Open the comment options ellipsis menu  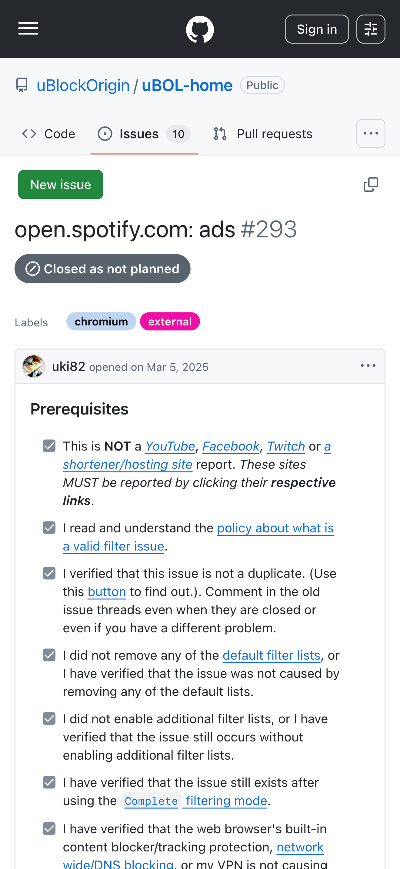tap(368, 366)
